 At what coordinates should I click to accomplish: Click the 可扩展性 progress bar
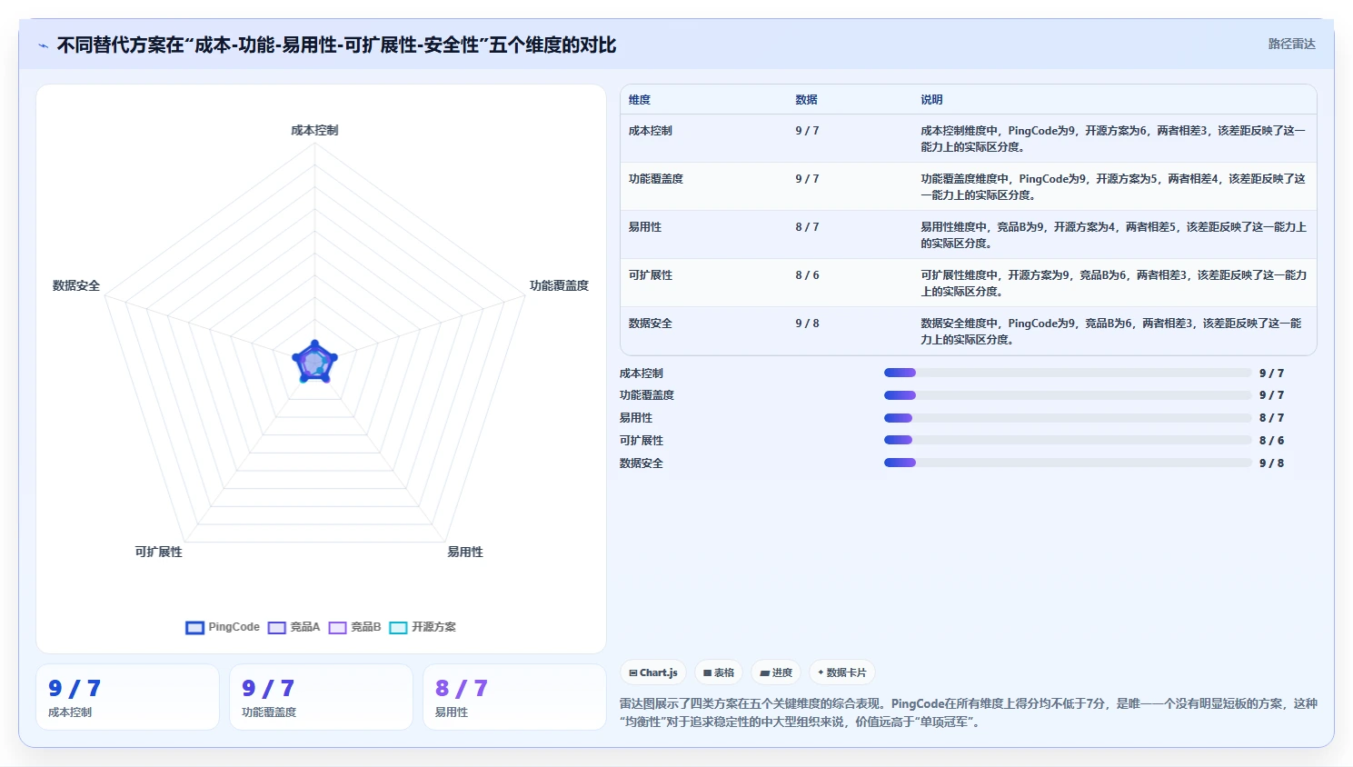tap(1068, 440)
